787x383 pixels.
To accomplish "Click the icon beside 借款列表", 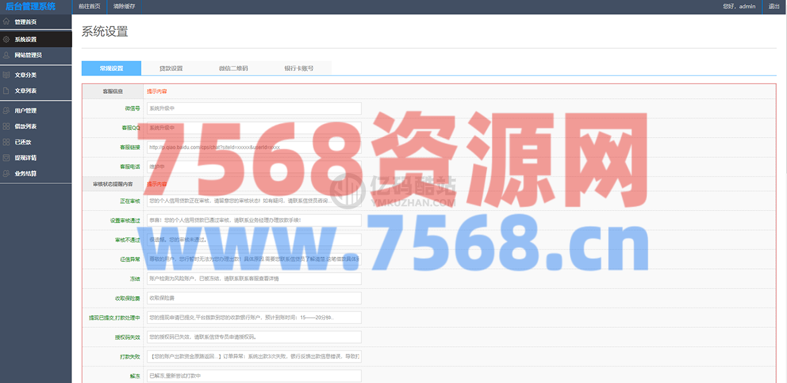I will point(6,126).
